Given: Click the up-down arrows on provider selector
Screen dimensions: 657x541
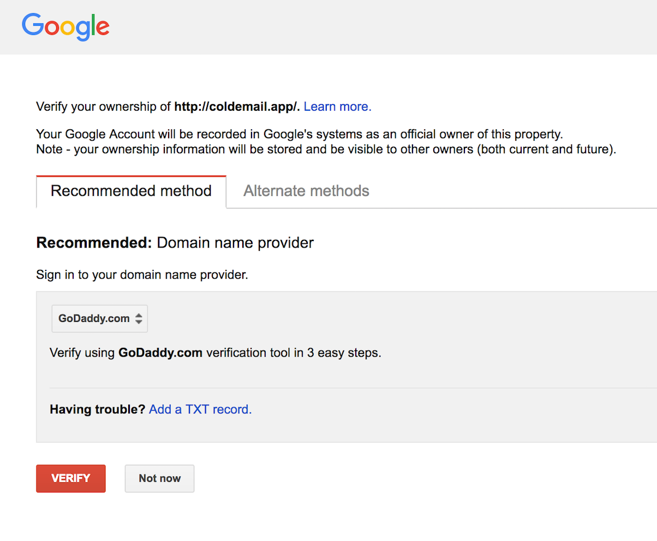Looking at the screenshot, I should pyautogui.click(x=139, y=318).
